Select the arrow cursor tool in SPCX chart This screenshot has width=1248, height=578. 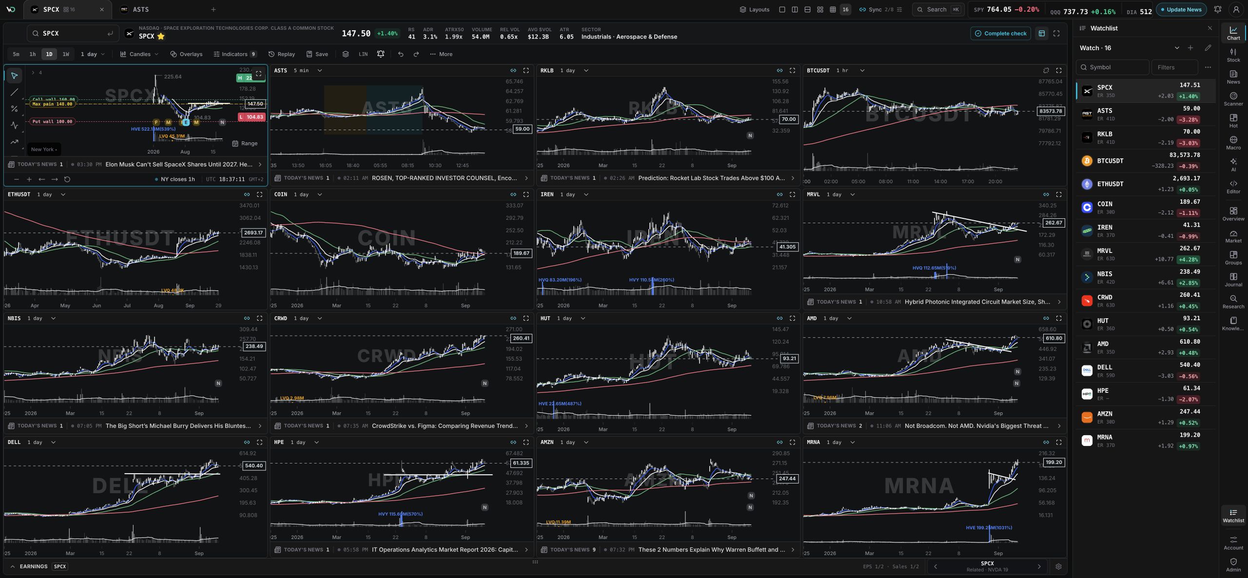[x=14, y=76]
